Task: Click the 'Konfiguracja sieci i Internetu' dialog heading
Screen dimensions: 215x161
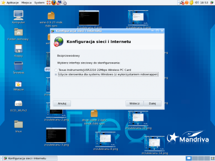Action: 99,42
